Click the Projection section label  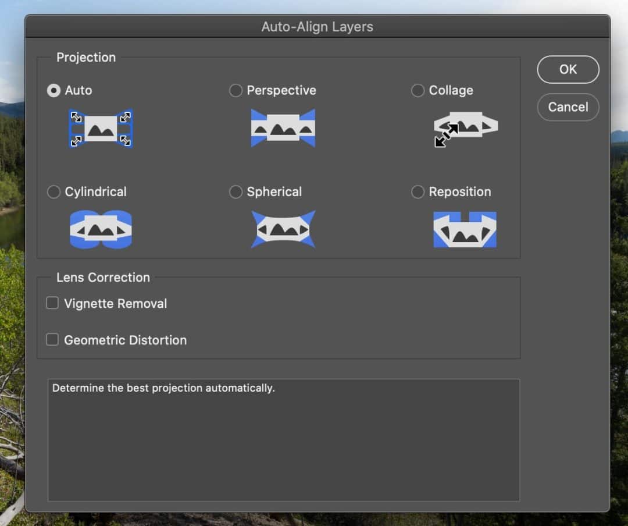click(86, 57)
